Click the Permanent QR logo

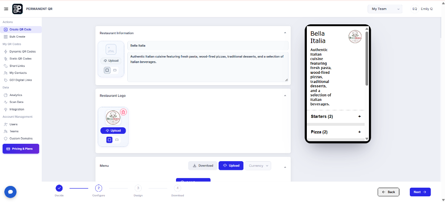click(x=17, y=9)
